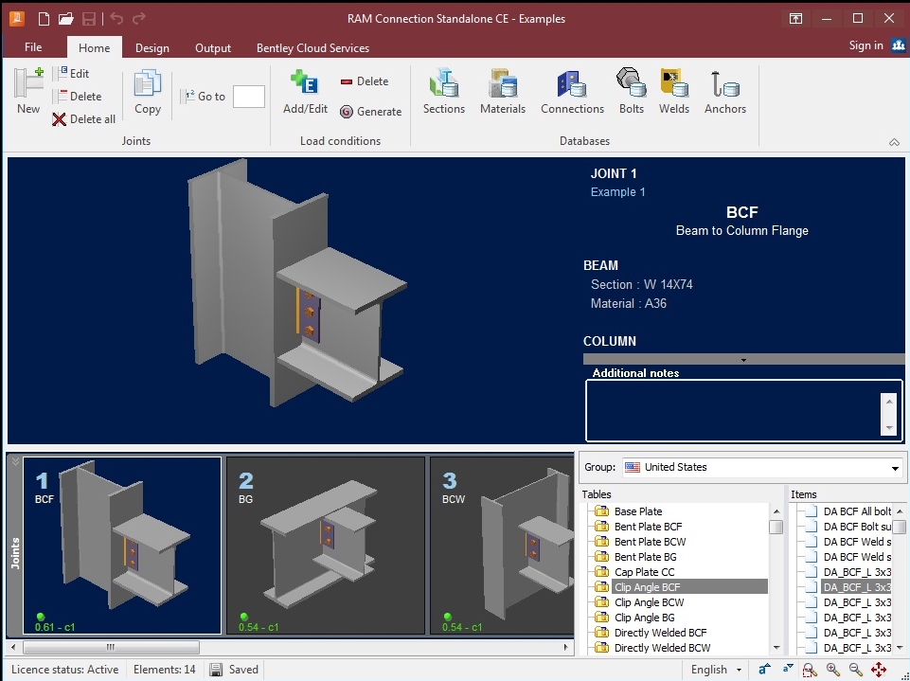This screenshot has width=910, height=681.
Task: Click the red pan arrows icon
Action: coord(879,670)
